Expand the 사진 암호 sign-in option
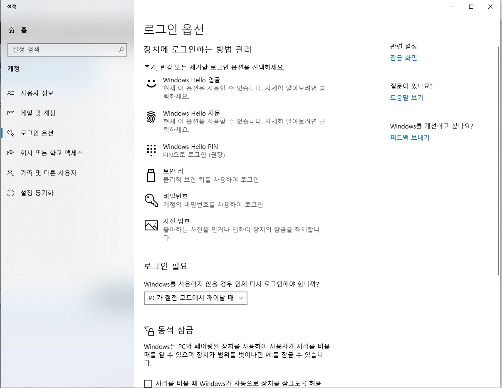The height and width of the screenshot is (388, 502). click(x=236, y=229)
